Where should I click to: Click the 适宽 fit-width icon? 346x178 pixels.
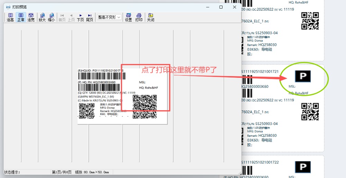click(x=31, y=17)
